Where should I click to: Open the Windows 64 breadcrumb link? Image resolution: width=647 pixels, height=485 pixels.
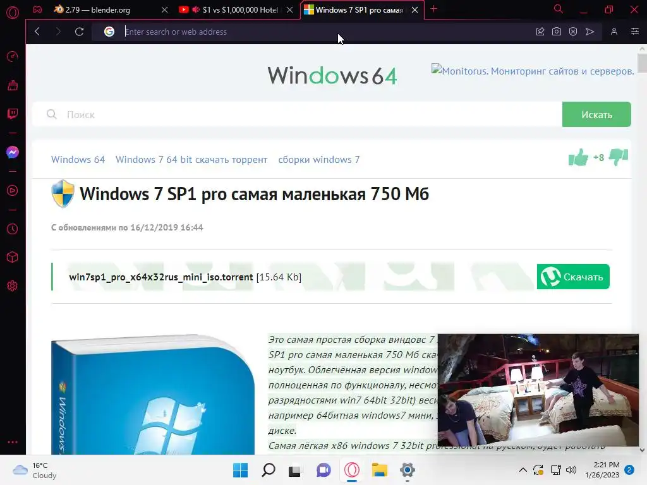coord(78,160)
